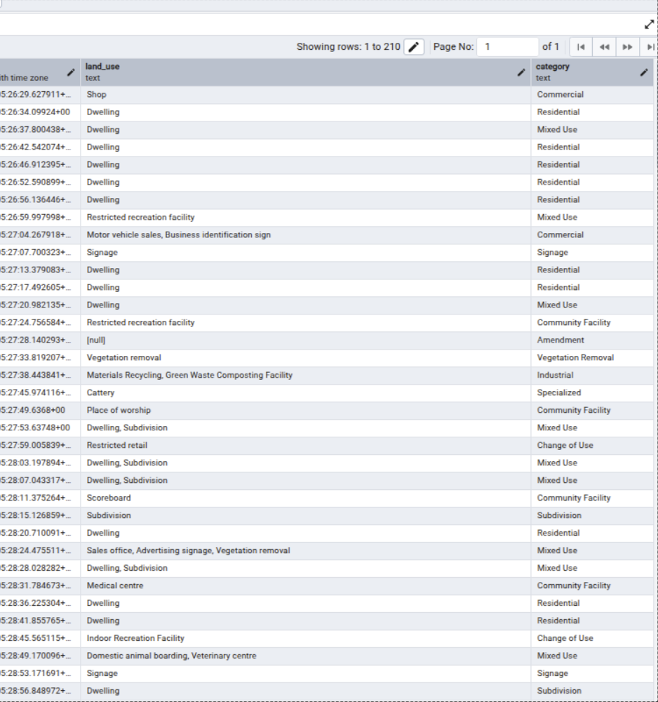Go to the next page of results
Screen dimensions: 658x702
(628, 47)
